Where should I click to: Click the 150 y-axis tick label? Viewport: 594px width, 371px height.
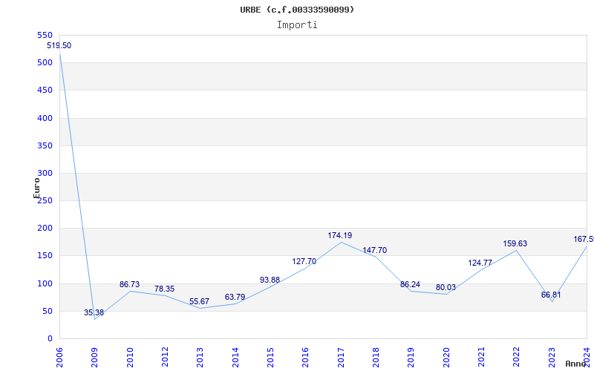click(45, 256)
